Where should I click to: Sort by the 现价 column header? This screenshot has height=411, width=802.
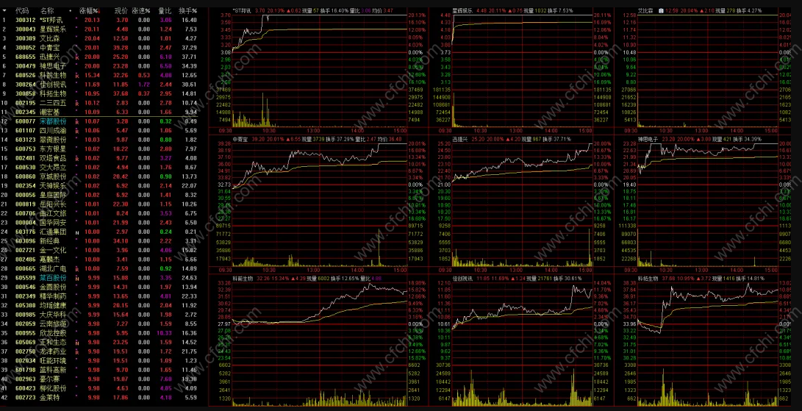point(121,10)
